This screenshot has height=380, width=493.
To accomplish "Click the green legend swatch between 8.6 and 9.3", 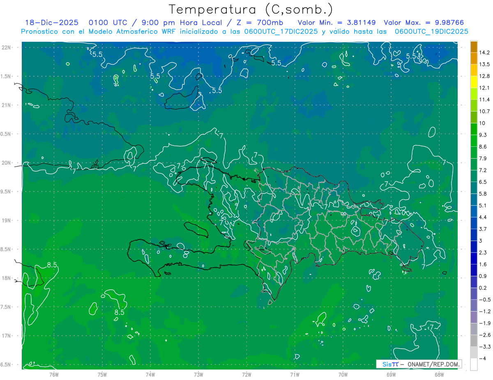I will click(x=474, y=141).
